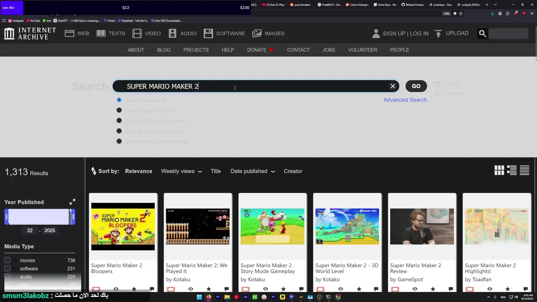This screenshot has height=302, width=537.
Task: Click the GO search button
Action: coord(416,86)
